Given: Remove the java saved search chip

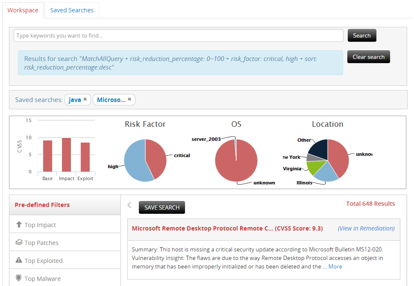Looking at the screenshot, I should [x=85, y=99].
